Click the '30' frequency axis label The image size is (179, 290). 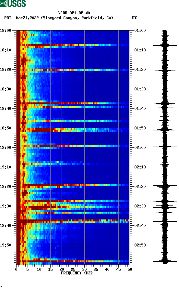(84, 270)
